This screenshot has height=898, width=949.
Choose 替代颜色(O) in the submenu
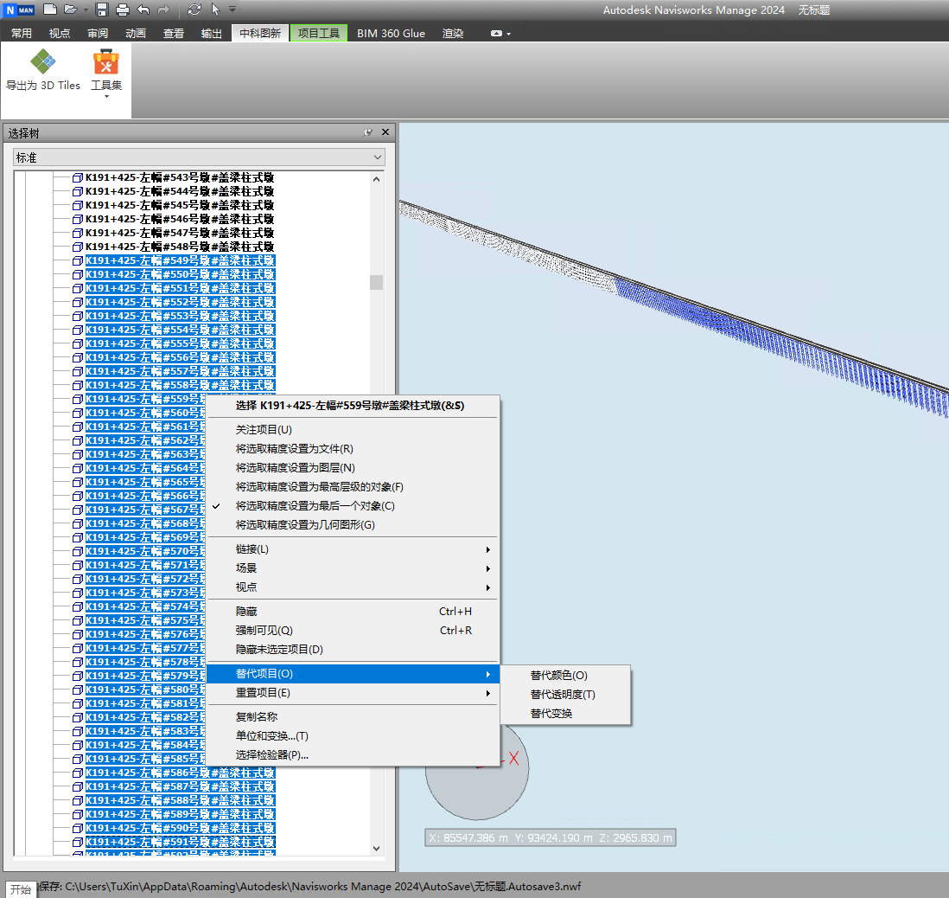[x=565, y=676]
